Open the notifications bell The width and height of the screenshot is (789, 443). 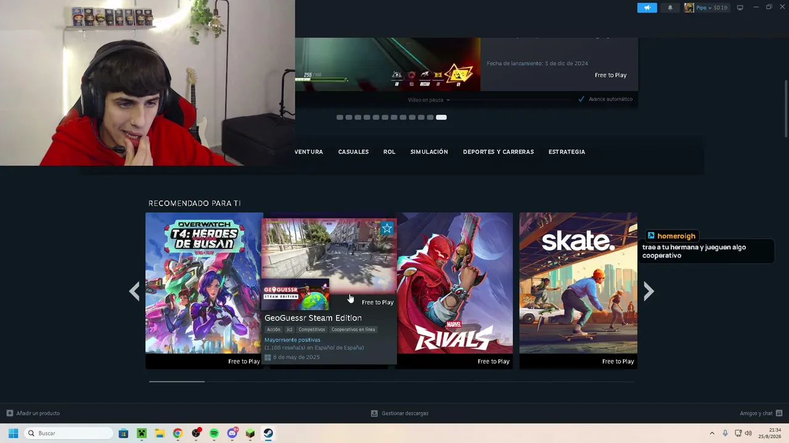(x=670, y=7)
